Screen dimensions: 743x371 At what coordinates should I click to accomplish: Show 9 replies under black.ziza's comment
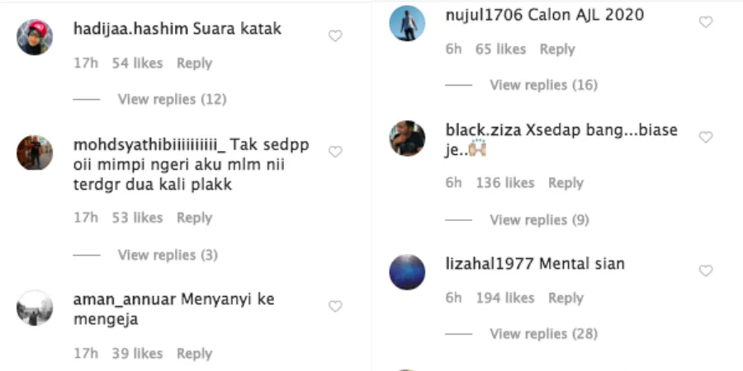coord(539,220)
